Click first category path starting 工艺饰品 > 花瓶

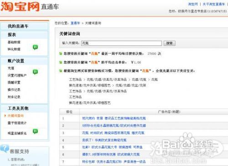point(114,79)
